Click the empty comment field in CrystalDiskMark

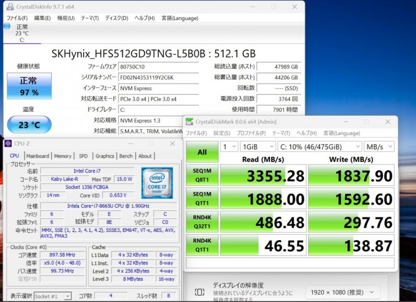click(290, 263)
